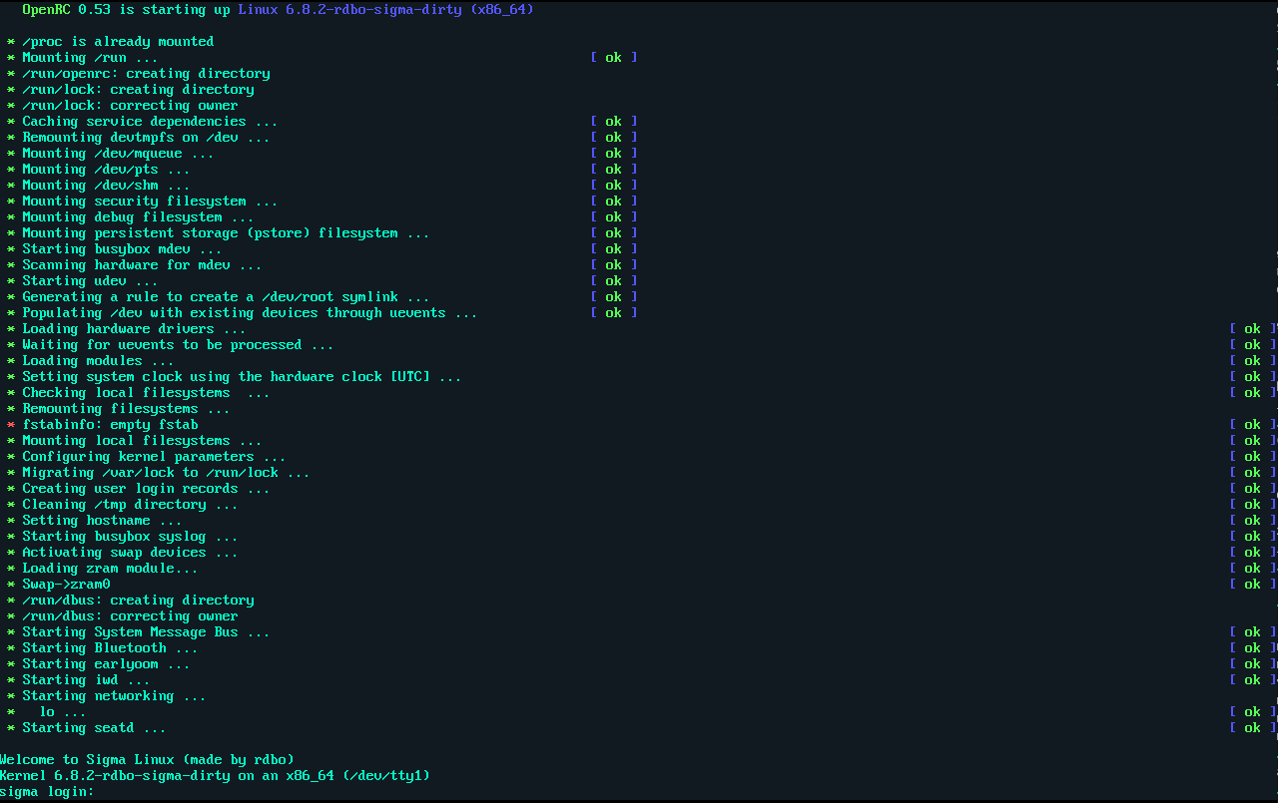1278x803 pixels.
Task: Select 'Caching service dependencies ...' text
Action: (x=150, y=122)
